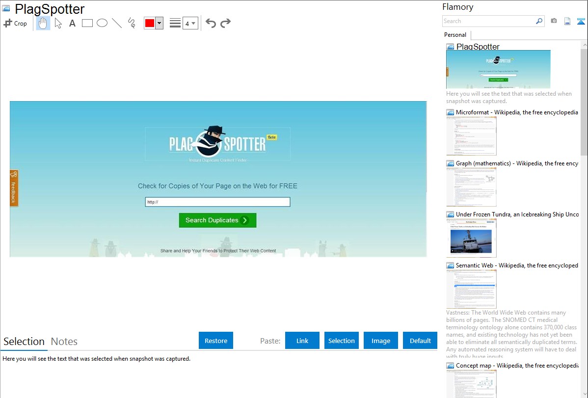Image resolution: width=588 pixels, height=398 pixels.
Task: Pick the ellipse drawing tool
Action: click(102, 23)
